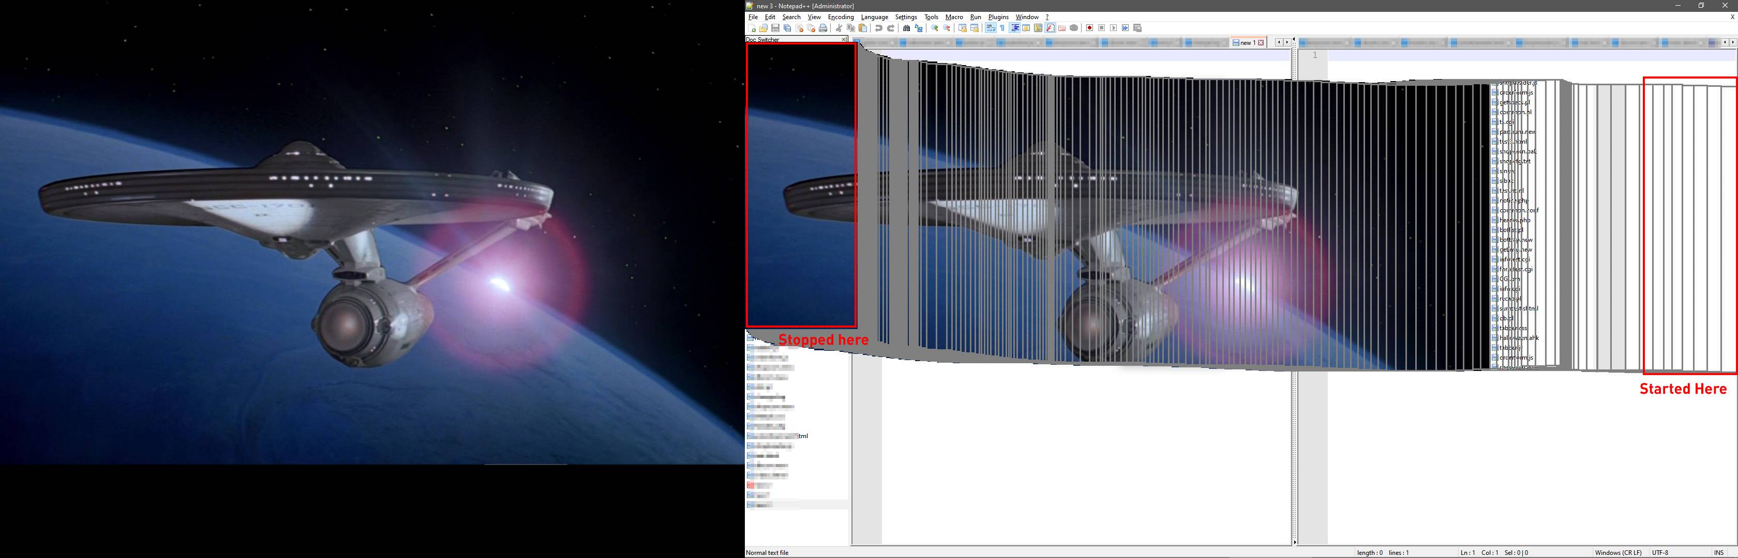Viewport: 1738px width, 558px height.
Task: Click the 'Ln : 1' status bar field
Action: point(1467,553)
